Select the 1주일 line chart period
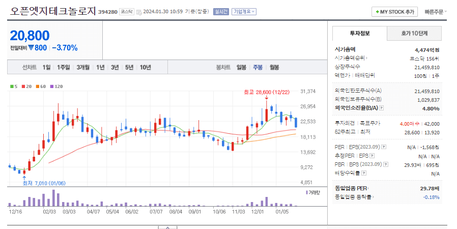Viewport: 457px width, 229px height. pyautogui.click(x=64, y=67)
